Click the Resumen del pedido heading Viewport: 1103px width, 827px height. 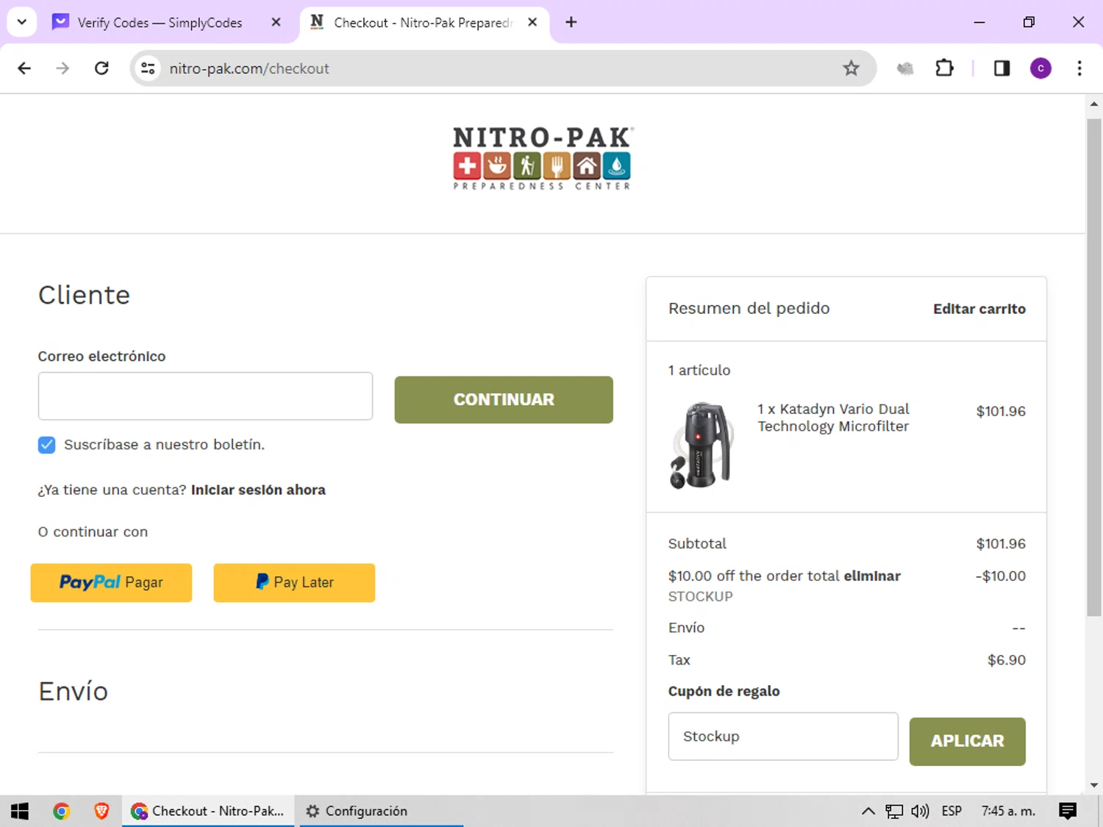(749, 309)
